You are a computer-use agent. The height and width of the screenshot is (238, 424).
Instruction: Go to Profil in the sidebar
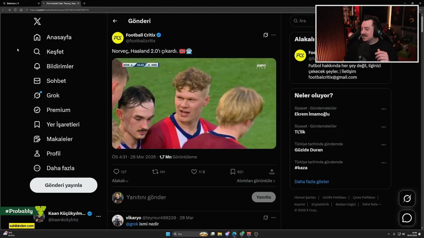[47, 154]
